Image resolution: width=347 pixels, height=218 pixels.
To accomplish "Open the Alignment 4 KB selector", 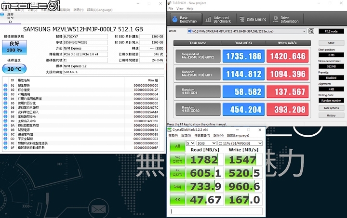I will pyautogui.click(x=331, y=89).
